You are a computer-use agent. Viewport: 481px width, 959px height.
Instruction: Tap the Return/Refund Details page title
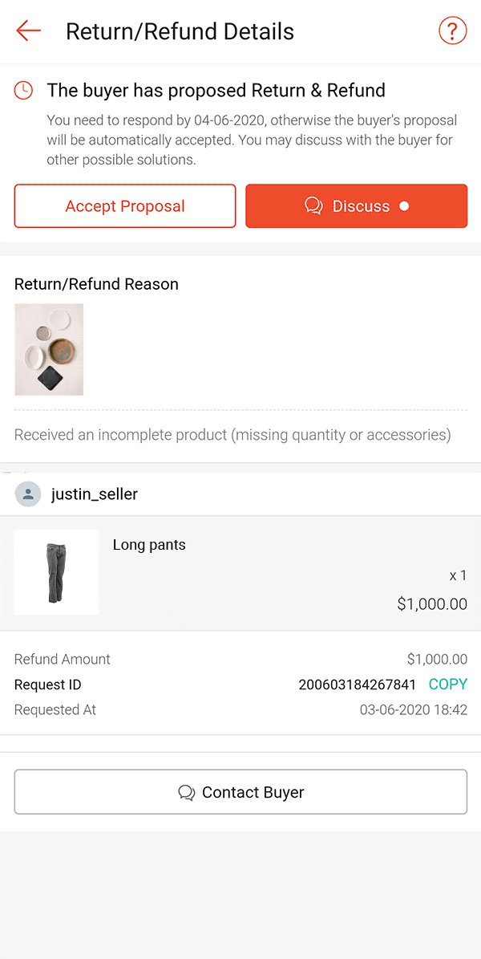click(180, 31)
